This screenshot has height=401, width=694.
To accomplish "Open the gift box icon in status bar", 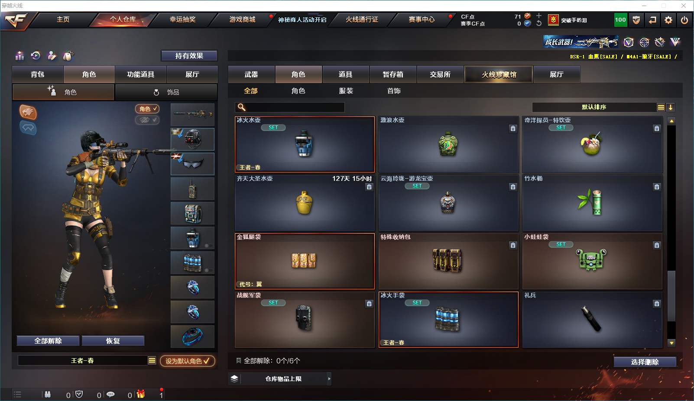I will pyautogui.click(x=141, y=394).
